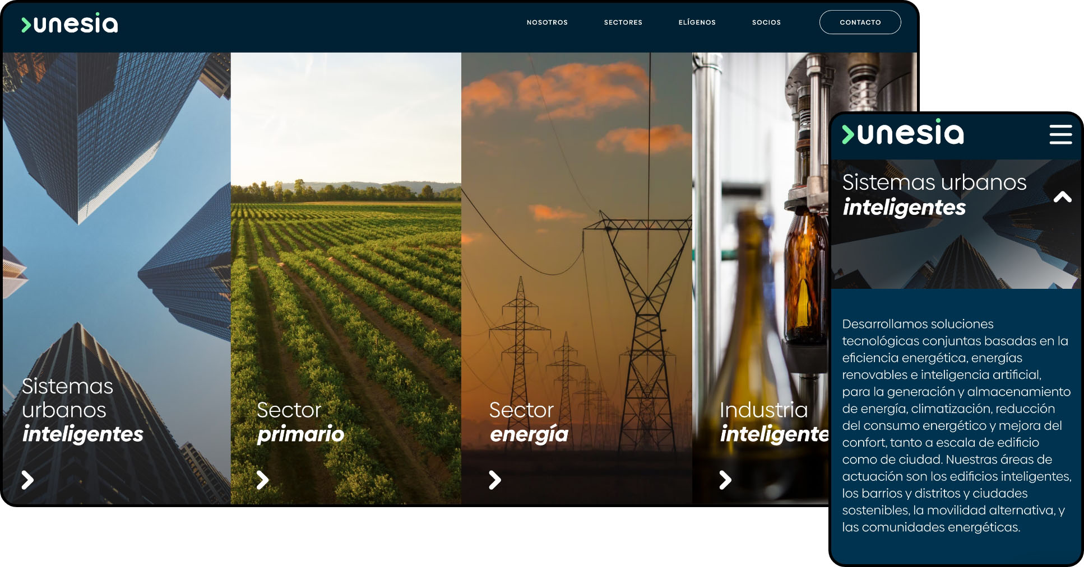
Task: Click the unesia logo in mobile header
Action: click(902, 133)
